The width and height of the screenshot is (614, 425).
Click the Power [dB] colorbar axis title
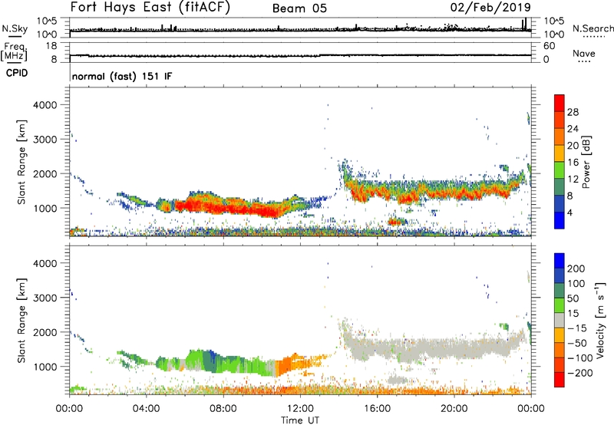586,162
